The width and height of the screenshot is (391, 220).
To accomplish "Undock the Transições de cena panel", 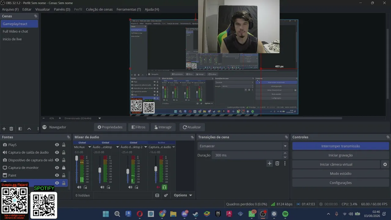I will coord(286,137).
